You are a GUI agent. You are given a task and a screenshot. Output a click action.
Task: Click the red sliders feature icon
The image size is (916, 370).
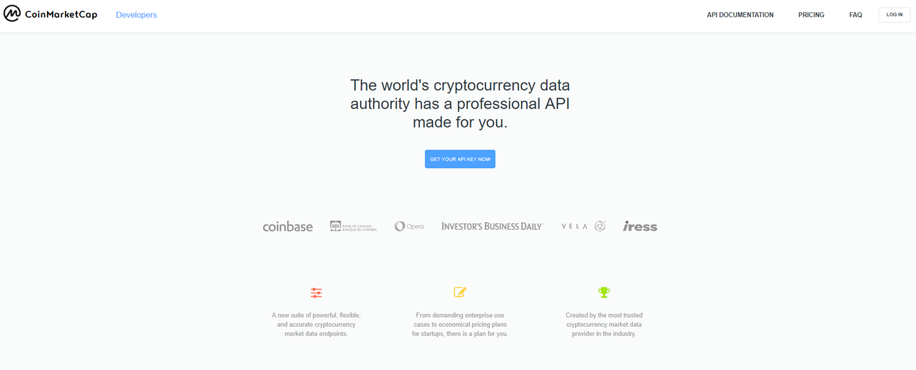pos(317,293)
